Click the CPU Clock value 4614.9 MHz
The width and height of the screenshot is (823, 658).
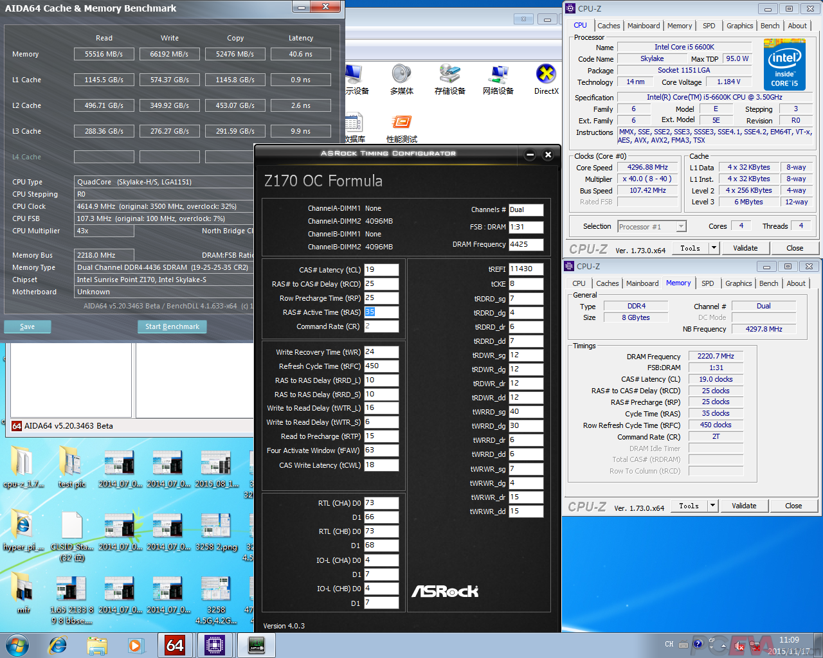[x=164, y=206]
